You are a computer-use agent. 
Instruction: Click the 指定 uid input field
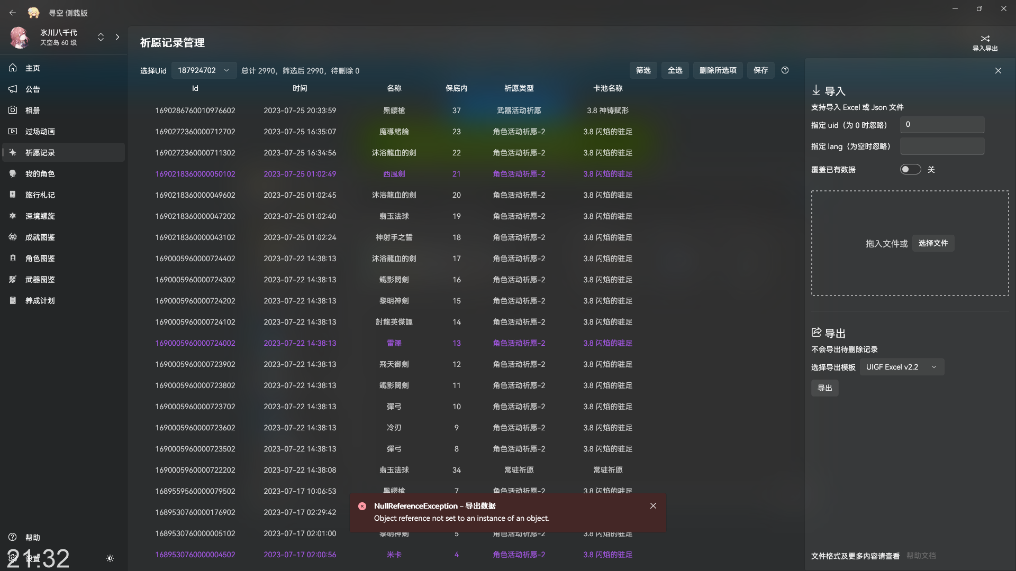click(x=941, y=124)
